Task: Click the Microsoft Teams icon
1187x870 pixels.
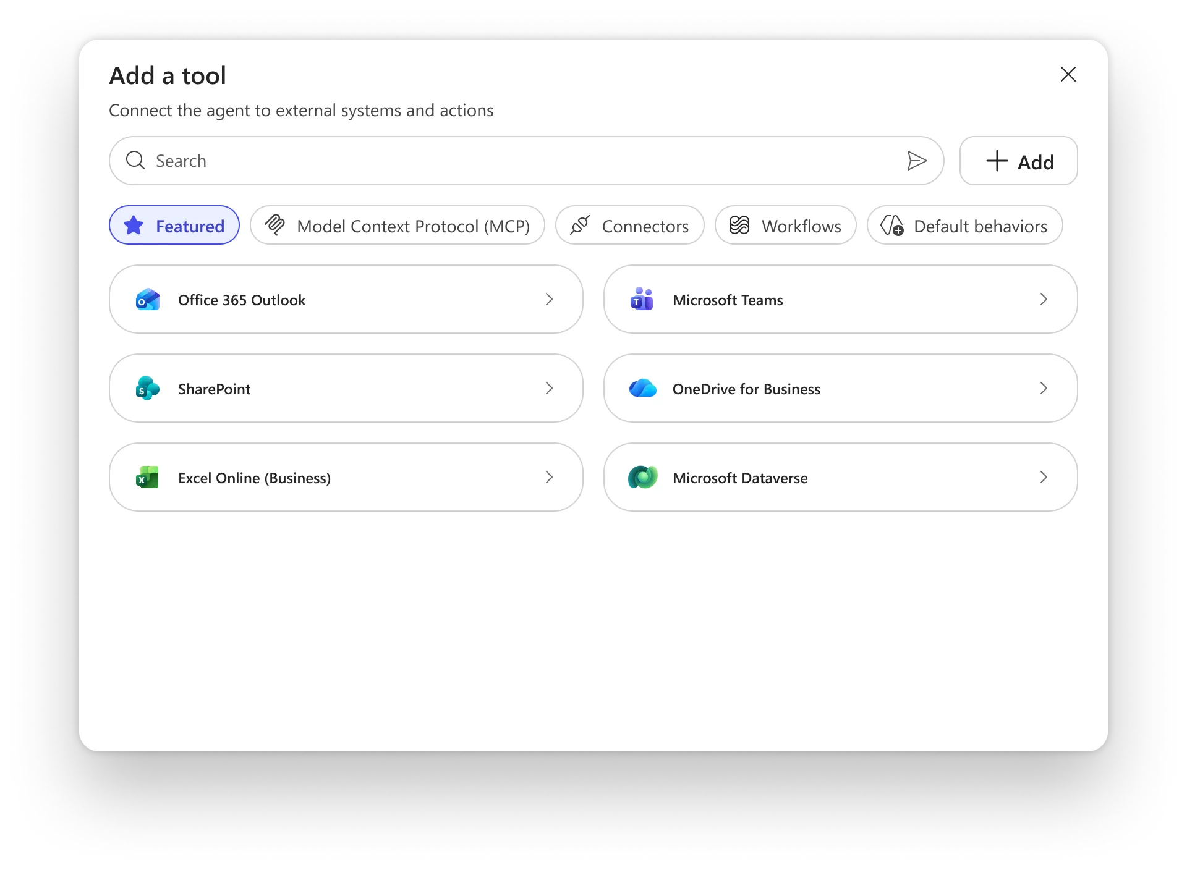Action: click(x=642, y=300)
